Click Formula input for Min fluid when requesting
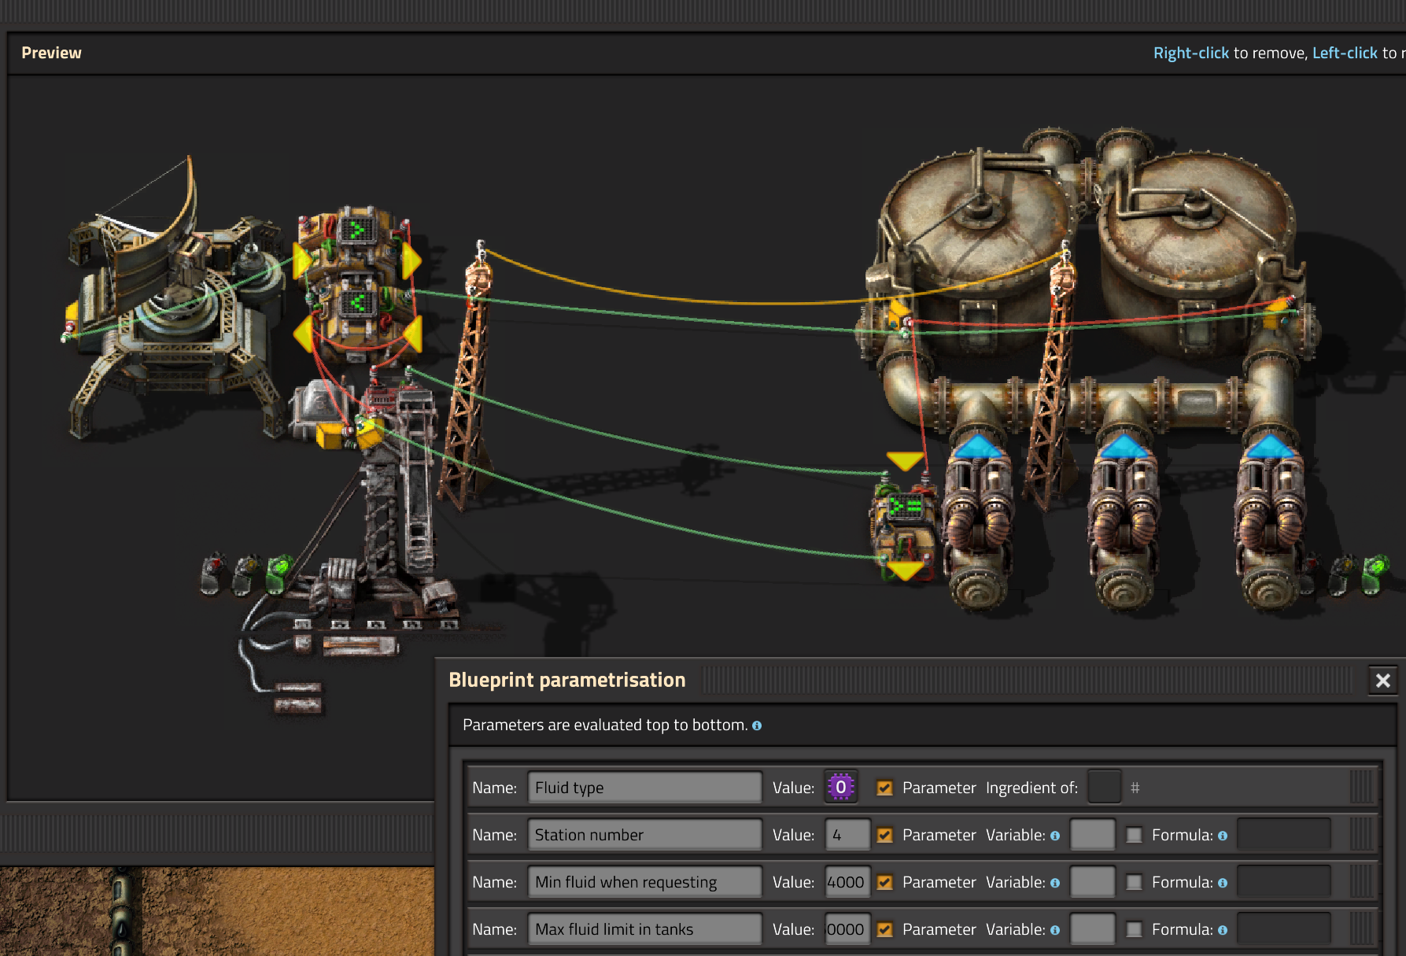This screenshot has height=956, width=1406. tap(1284, 881)
